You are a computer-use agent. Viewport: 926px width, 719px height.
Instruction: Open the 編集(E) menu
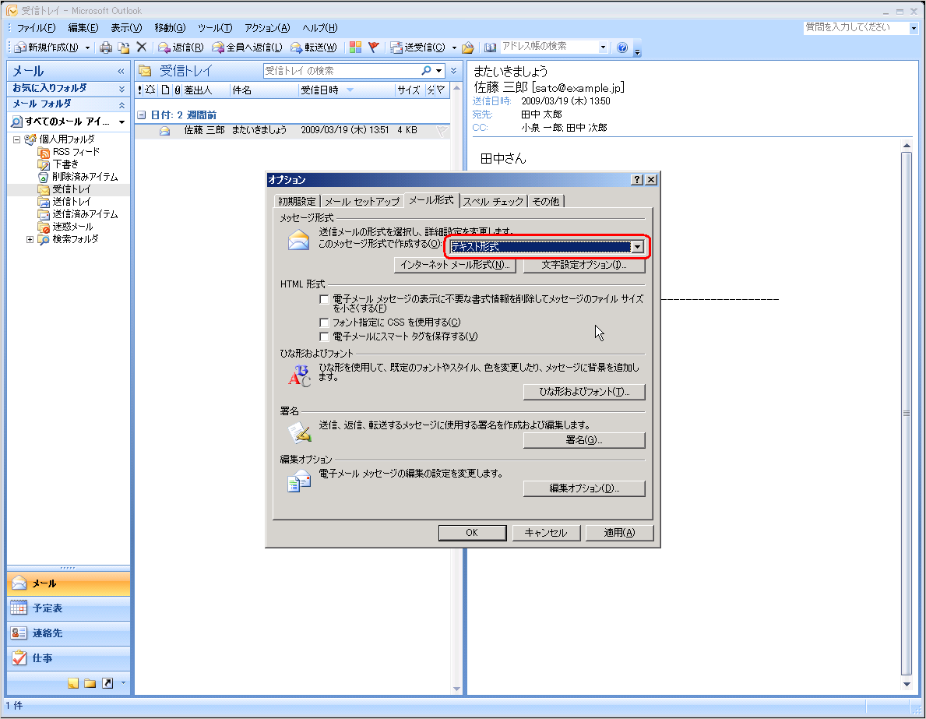pos(83,28)
